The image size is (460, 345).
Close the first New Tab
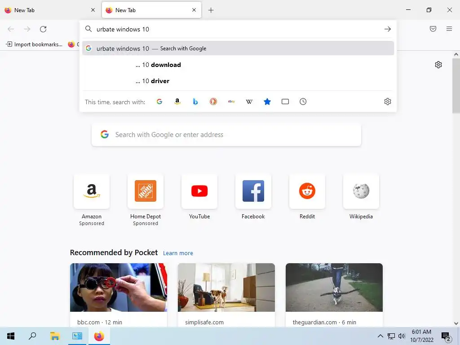point(93,10)
